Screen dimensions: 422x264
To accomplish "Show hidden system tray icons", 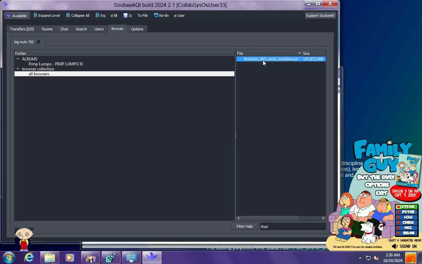I will point(360,258).
